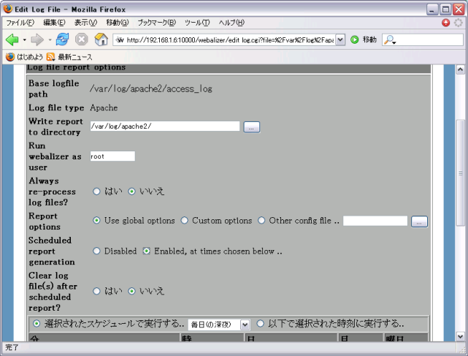Click the Stop loading icon
Image resolution: width=468 pixels, height=356 pixels.
tap(82, 39)
